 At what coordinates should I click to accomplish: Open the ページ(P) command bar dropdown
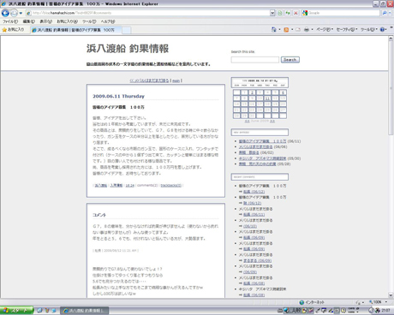(x=325, y=29)
